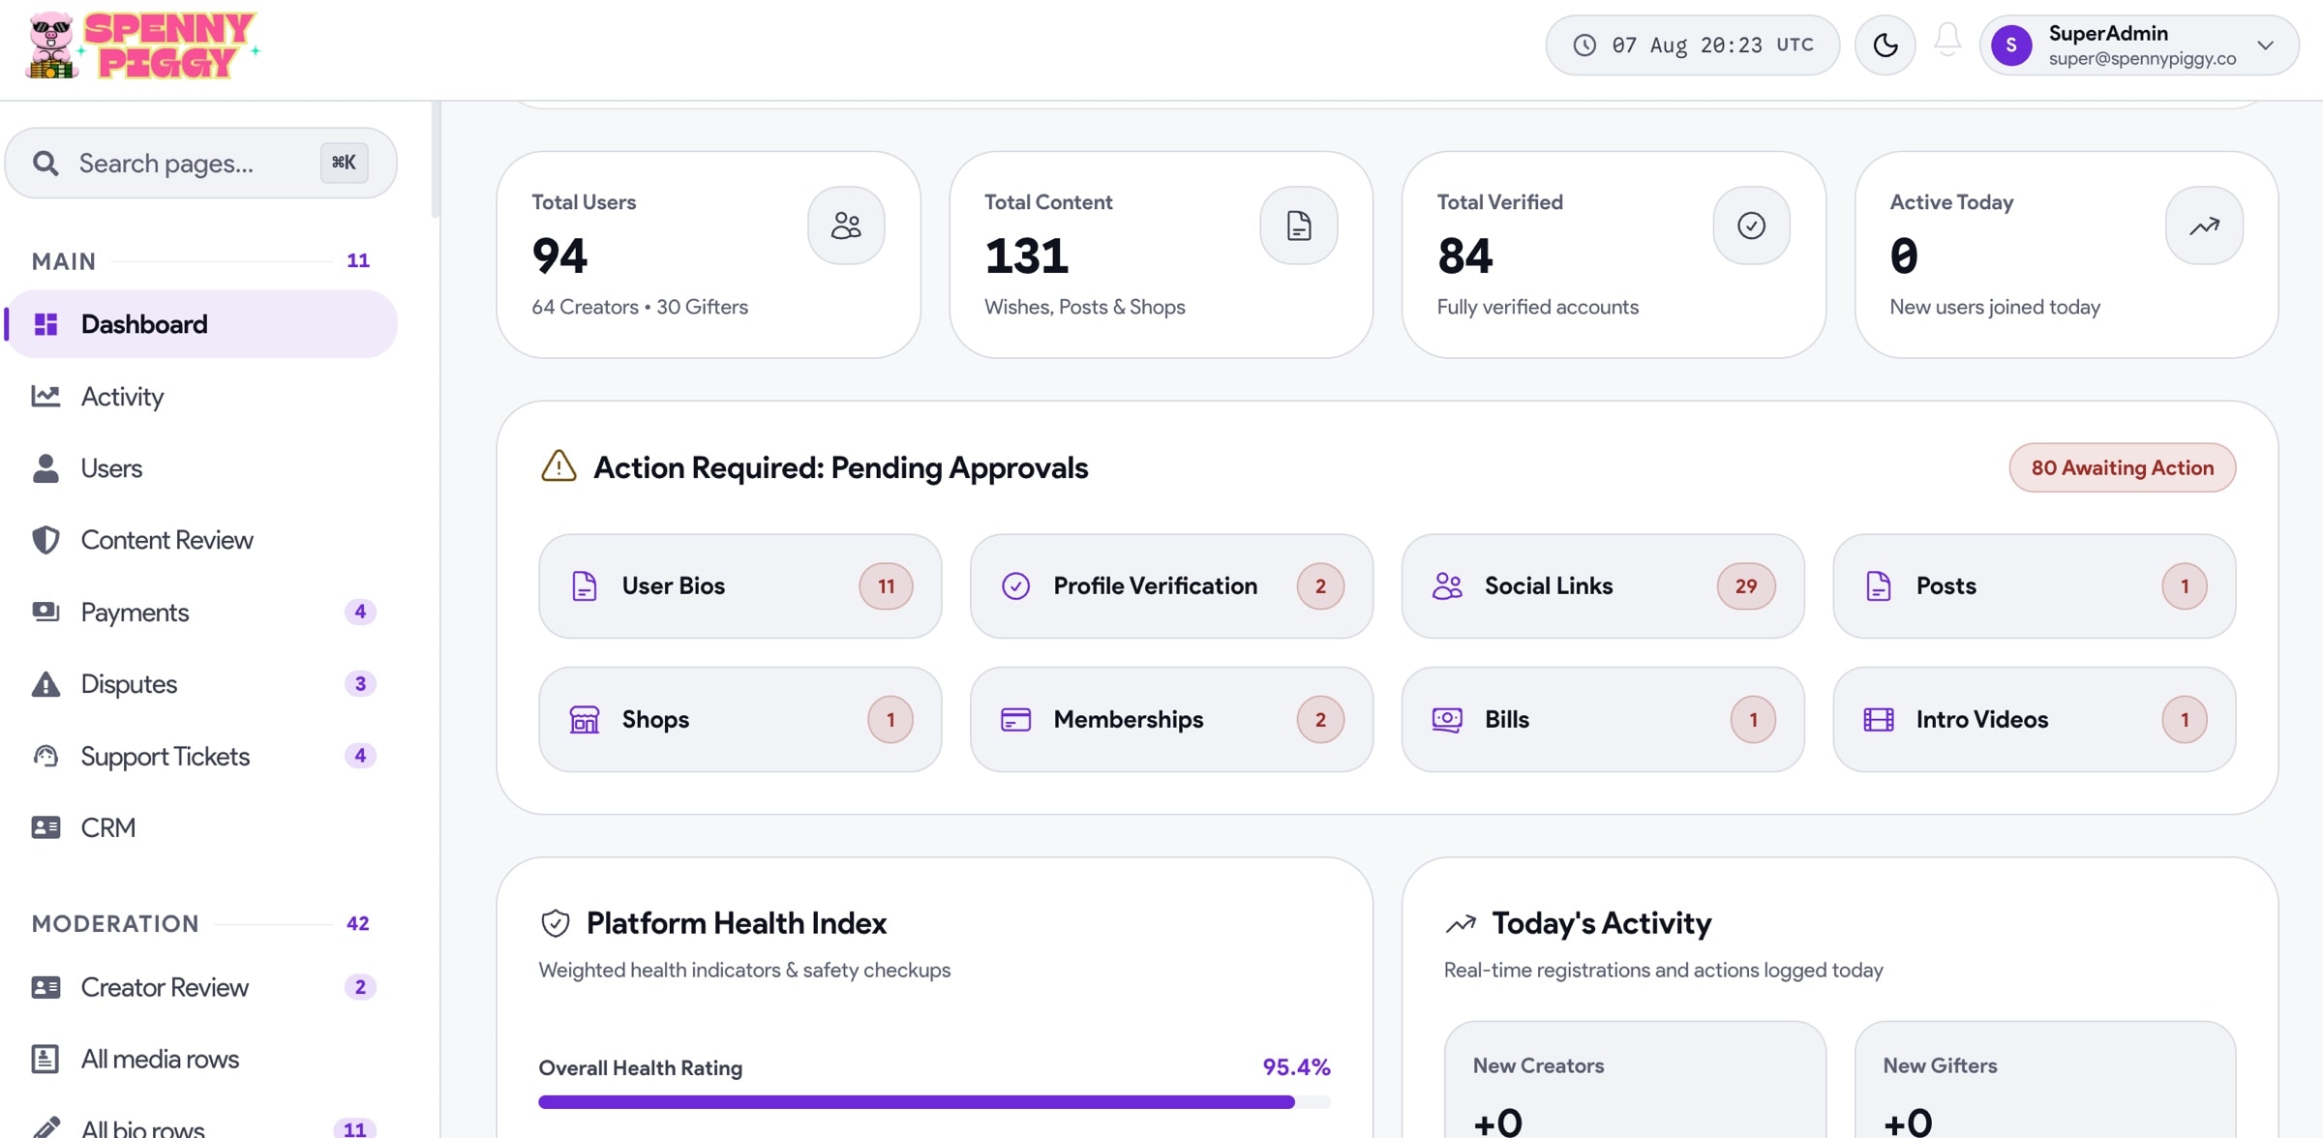Open Profile Verification pending approvals
The height and width of the screenshot is (1138, 2323).
point(1171,586)
